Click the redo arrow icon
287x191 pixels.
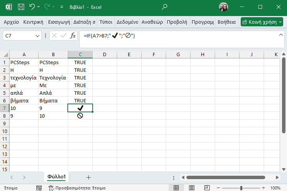[x=47, y=7]
